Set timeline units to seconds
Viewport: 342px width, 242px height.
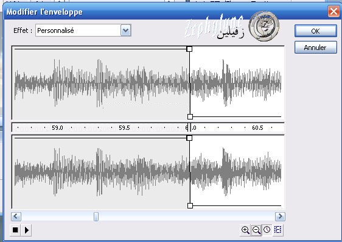(x=267, y=230)
